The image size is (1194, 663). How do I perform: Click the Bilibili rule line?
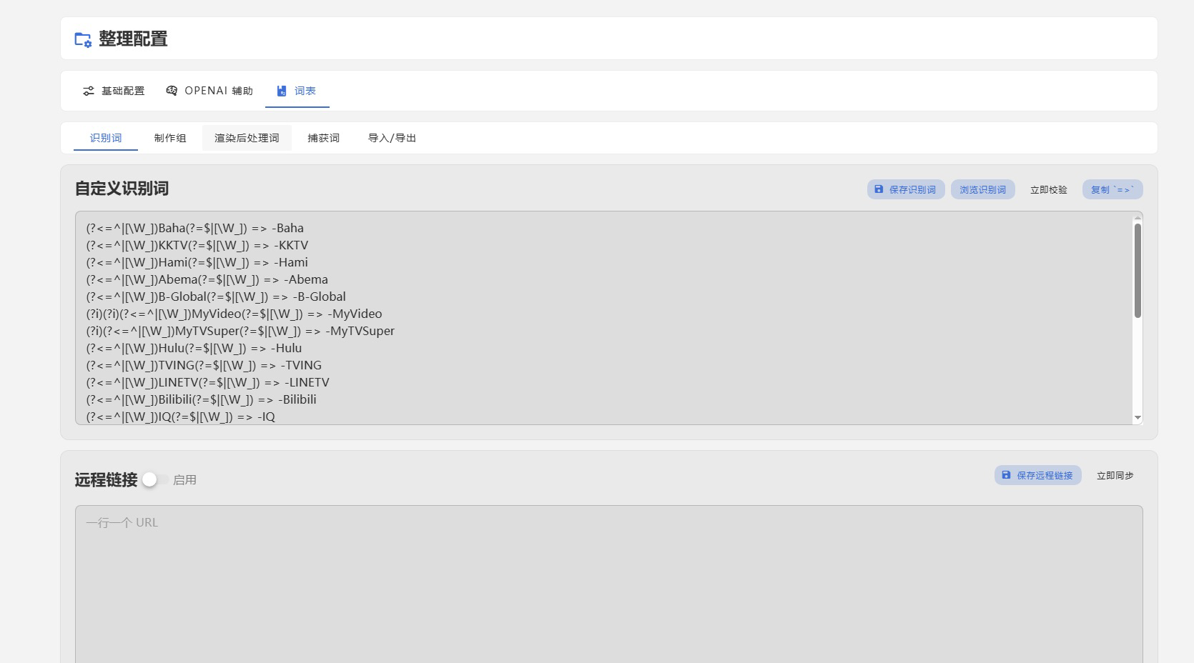pyautogui.click(x=202, y=399)
